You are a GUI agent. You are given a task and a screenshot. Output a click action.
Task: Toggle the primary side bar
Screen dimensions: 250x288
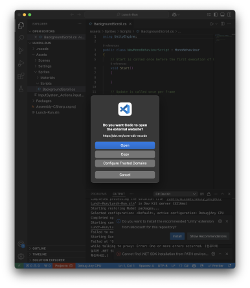click(x=216, y=15)
